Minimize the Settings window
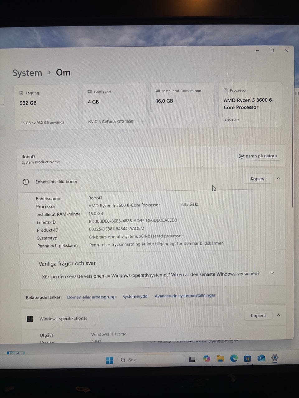Image resolution: width=299 pixels, height=398 pixels. (258, 50)
